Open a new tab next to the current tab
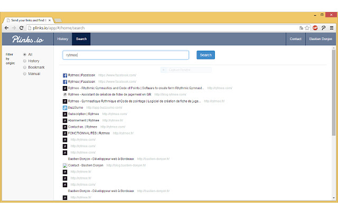The height and width of the screenshot is (211, 338). pyautogui.click(x=58, y=21)
